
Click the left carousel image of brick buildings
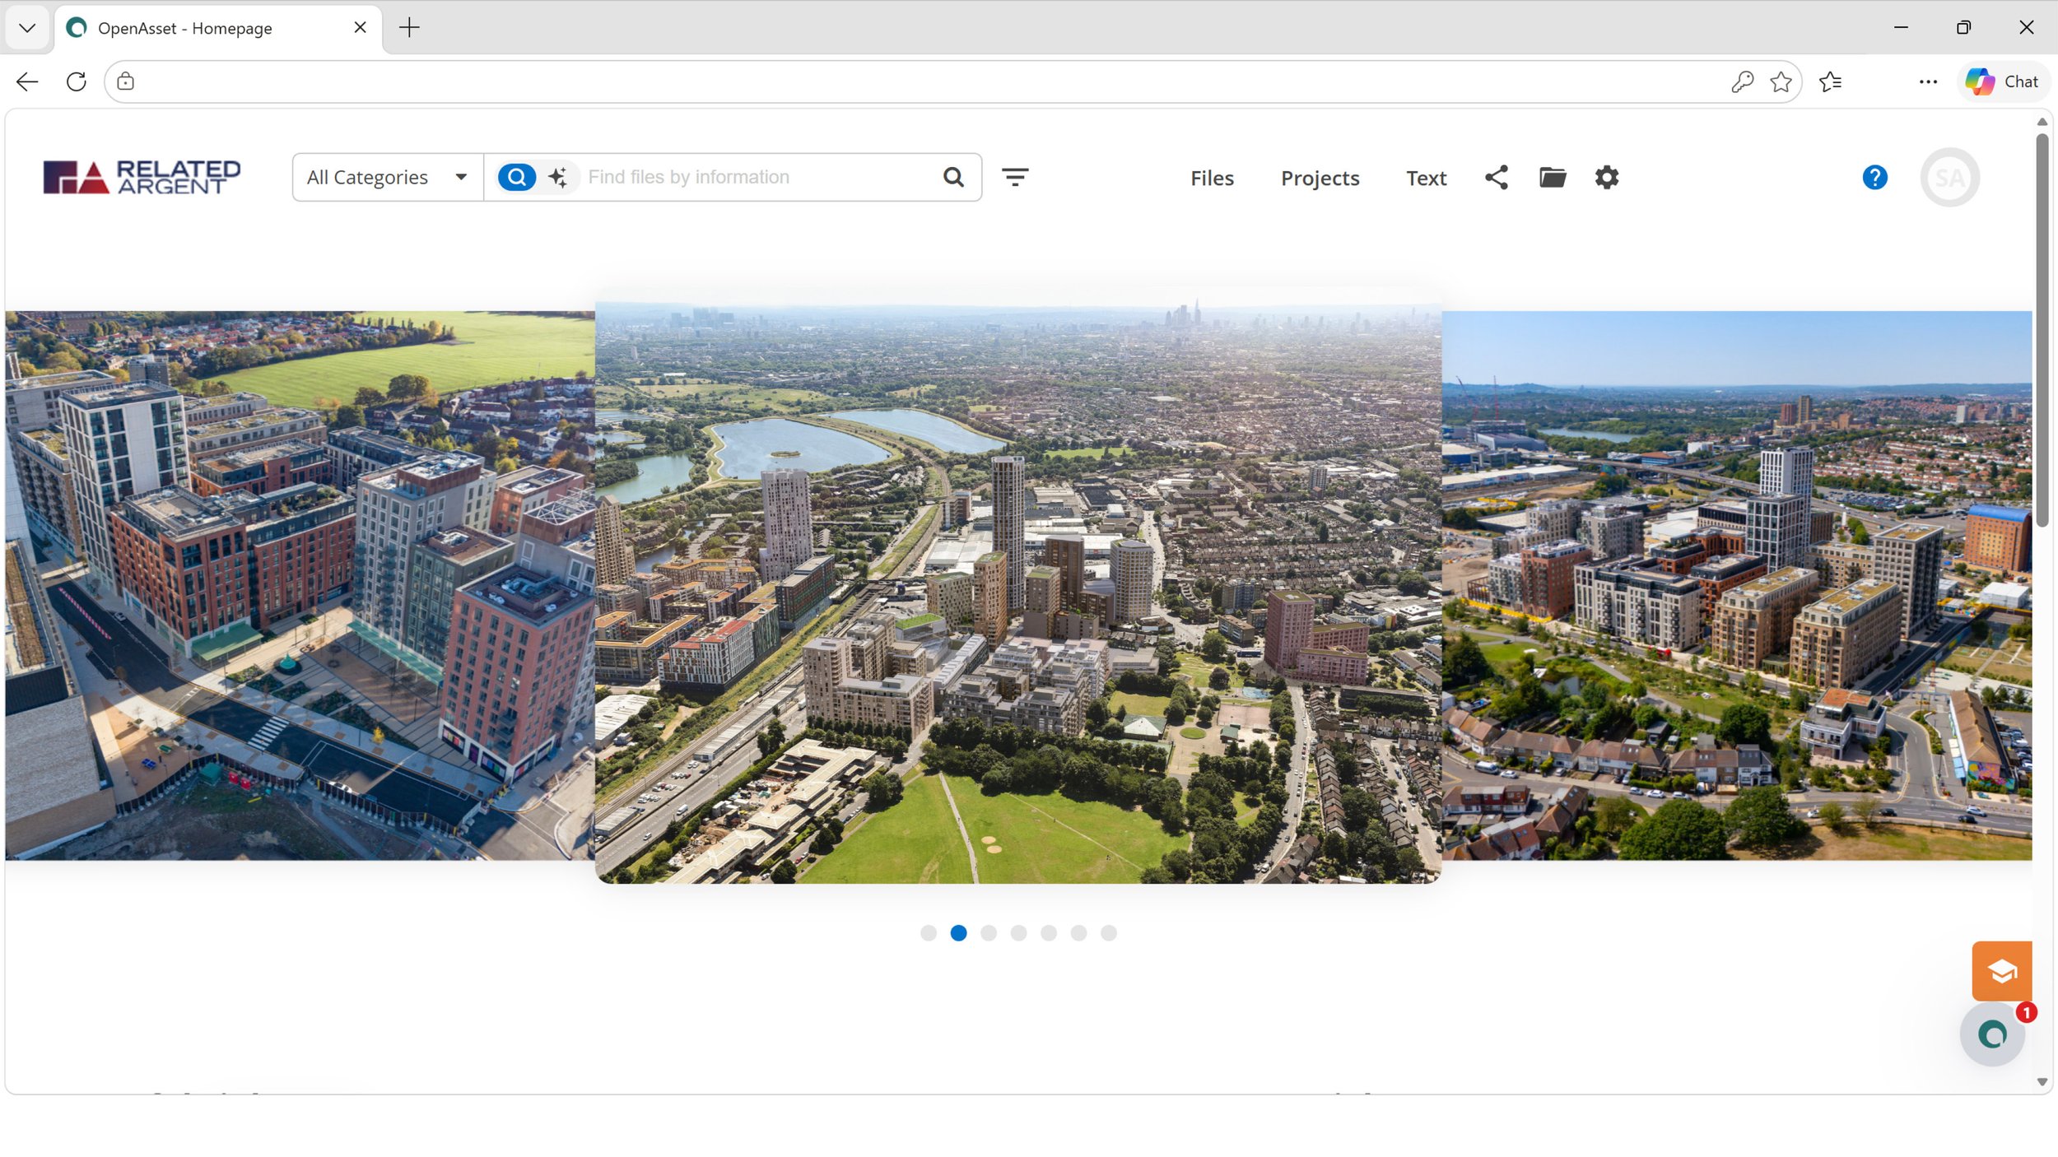tap(300, 585)
